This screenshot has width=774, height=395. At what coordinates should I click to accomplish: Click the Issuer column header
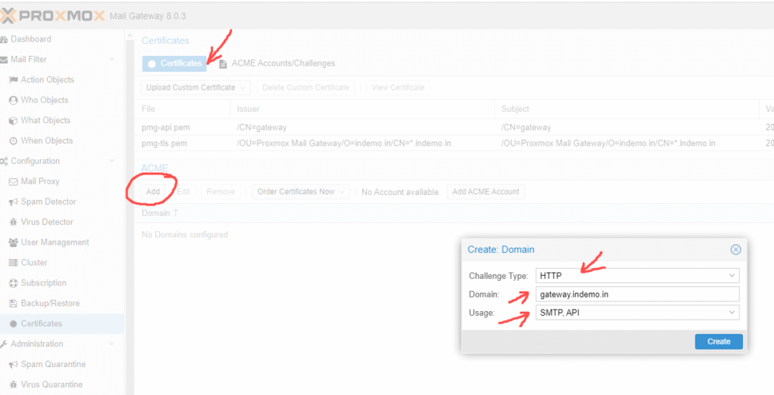362,109
